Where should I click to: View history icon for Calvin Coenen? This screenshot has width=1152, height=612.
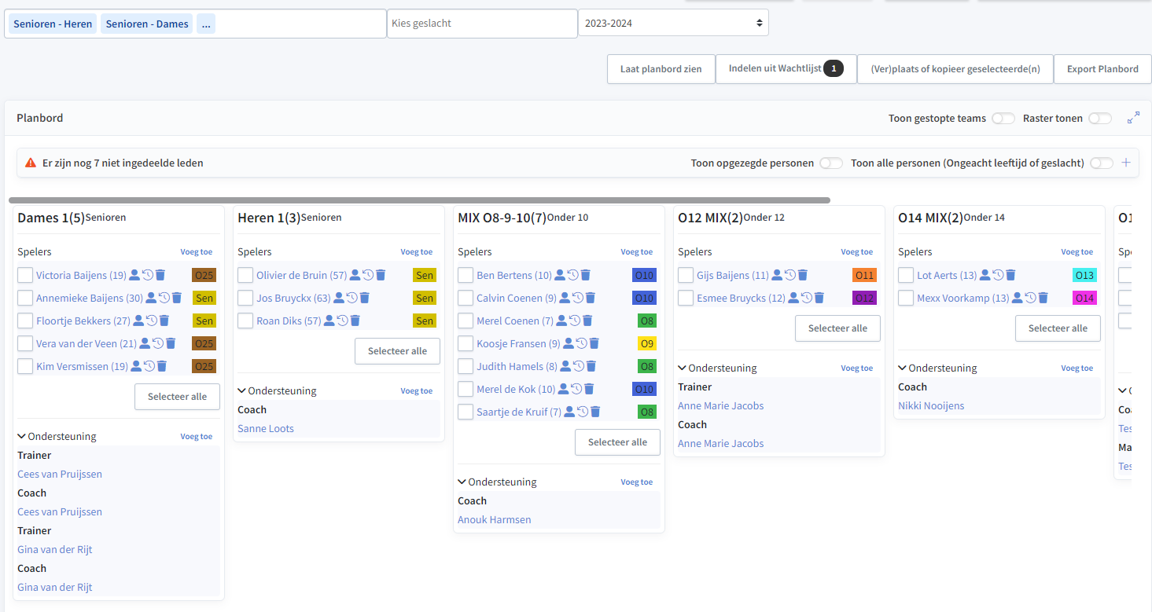coord(577,298)
